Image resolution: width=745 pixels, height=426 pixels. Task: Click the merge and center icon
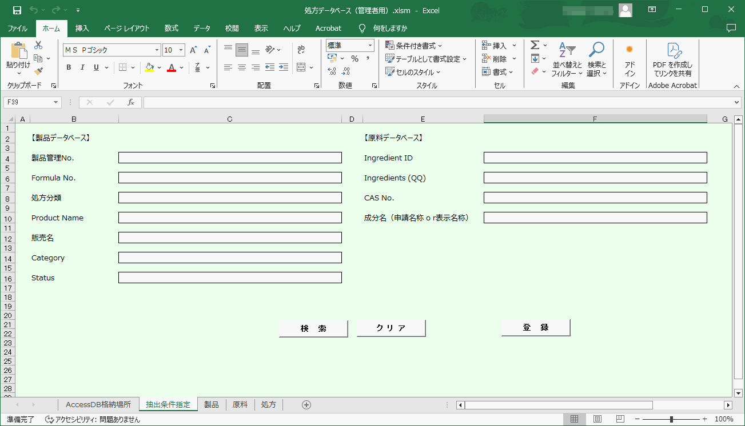(301, 67)
